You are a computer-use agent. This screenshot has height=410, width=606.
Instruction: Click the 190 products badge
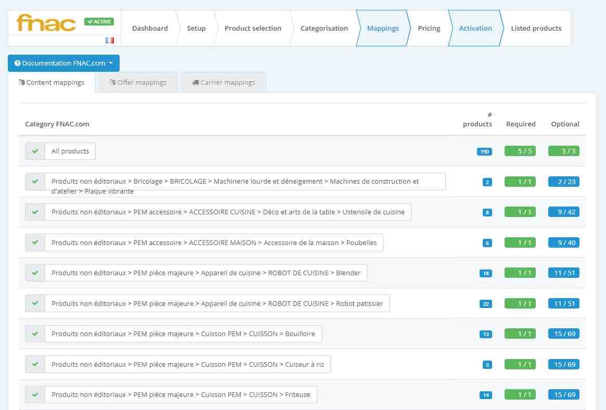[x=484, y=151]
